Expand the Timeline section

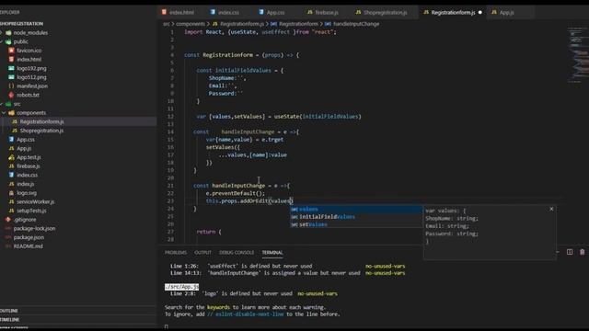10,320
